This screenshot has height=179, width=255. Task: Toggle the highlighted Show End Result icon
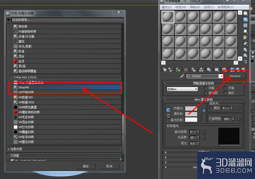click(x=232, y=70)
